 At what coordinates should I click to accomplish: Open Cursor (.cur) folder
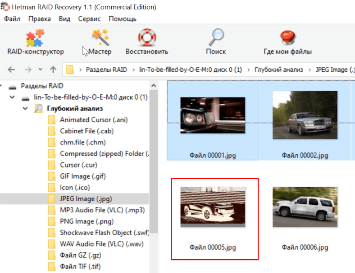[78, 165]
